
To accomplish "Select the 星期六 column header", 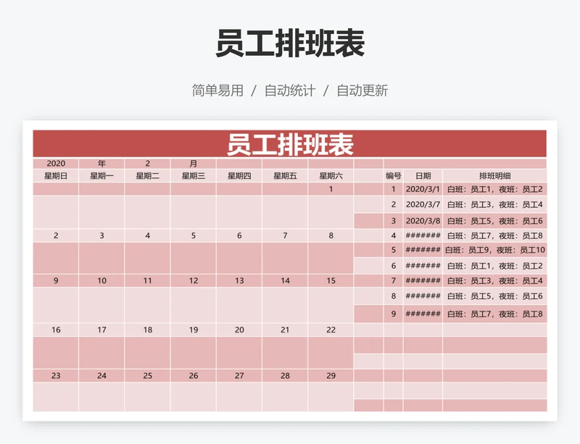I will coord(331,176).
